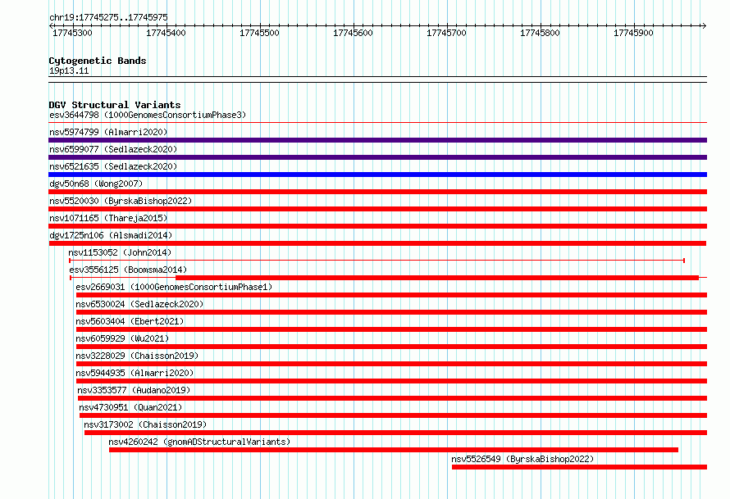Click the nsv6521635 (Sedlazeck2020) label

113,166
